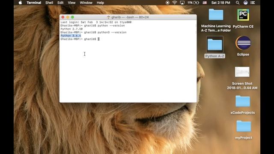Viewport: 274px width, 154px height.
Task: Minimize the Terminal window
Action: (x=68, y=17)
